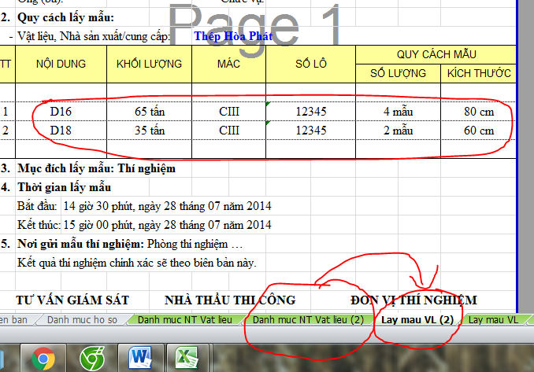Select the '80 cm' size cell
This screenshot has height=372, width=534.
pos(479,112)
